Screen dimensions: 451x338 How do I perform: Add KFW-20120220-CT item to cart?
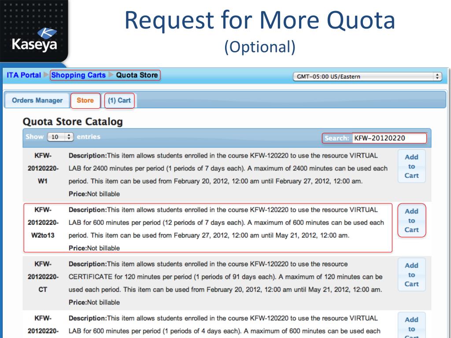[412, 275]
